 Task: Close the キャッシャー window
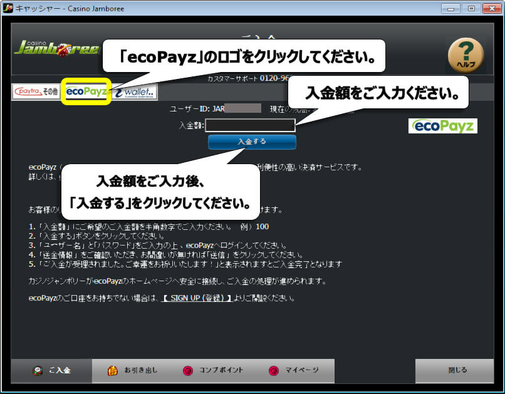(x=492, y=9)
